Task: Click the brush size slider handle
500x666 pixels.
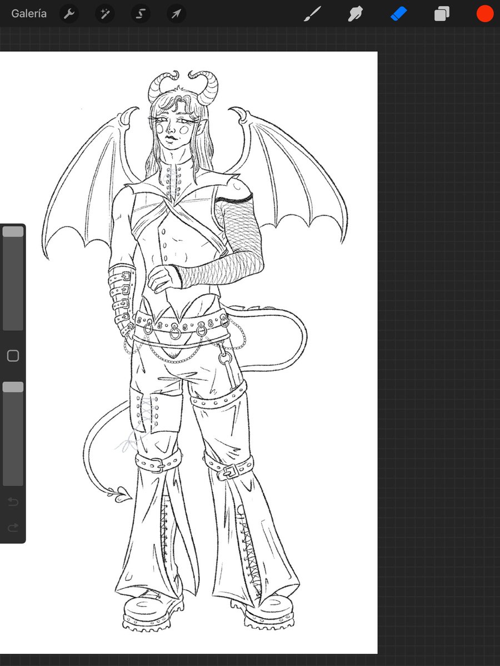Action: [x=13, y=231]
